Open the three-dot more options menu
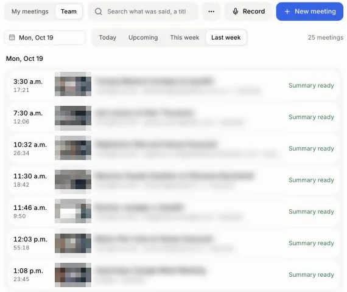The width and height of the screenshot is (347, 292). click(211, 12)
